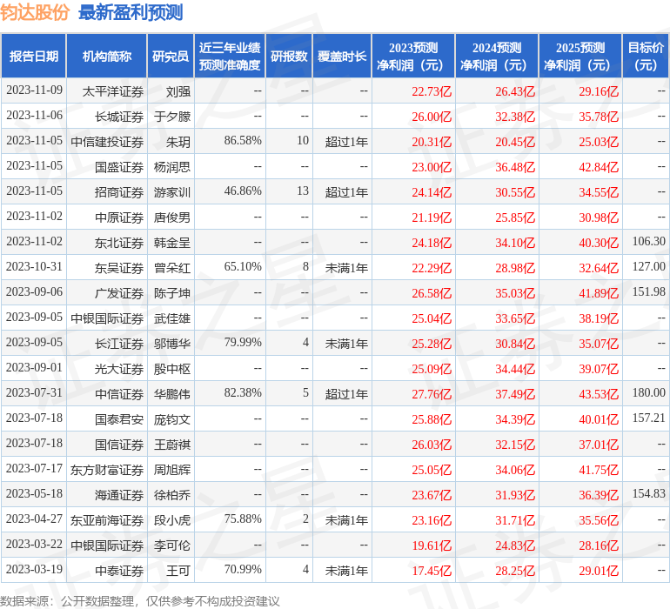Select the 2024预测净利润 column header

coord(497,56)
